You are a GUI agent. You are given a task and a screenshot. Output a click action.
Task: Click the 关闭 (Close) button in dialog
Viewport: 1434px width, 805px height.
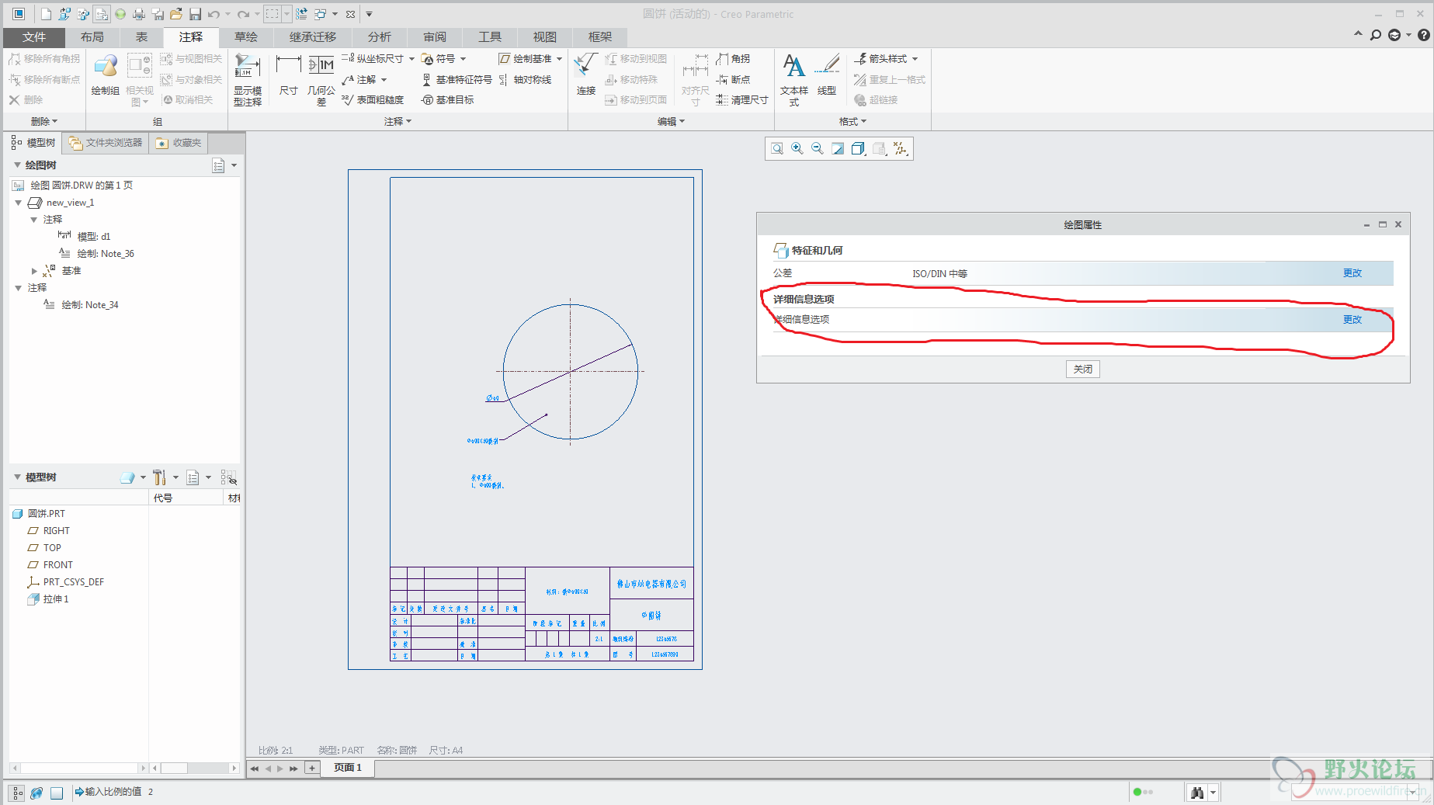(x=1083, y=370)
